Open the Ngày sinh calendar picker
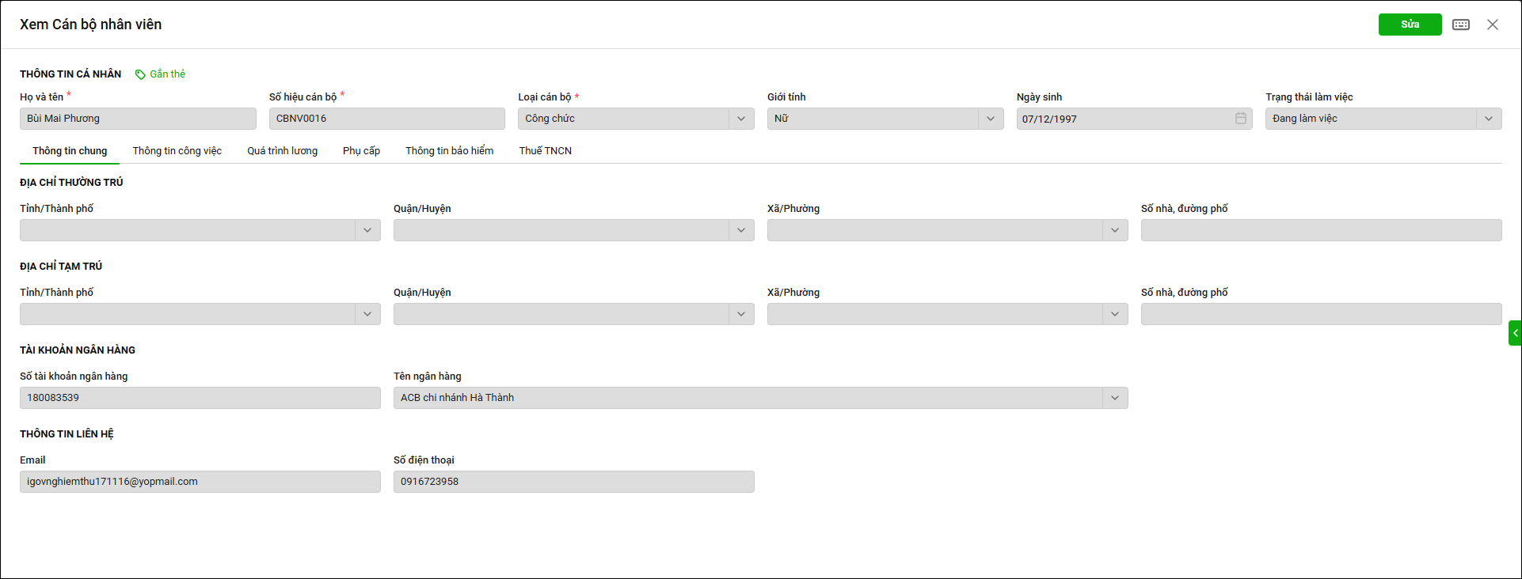 [1240, 119]
